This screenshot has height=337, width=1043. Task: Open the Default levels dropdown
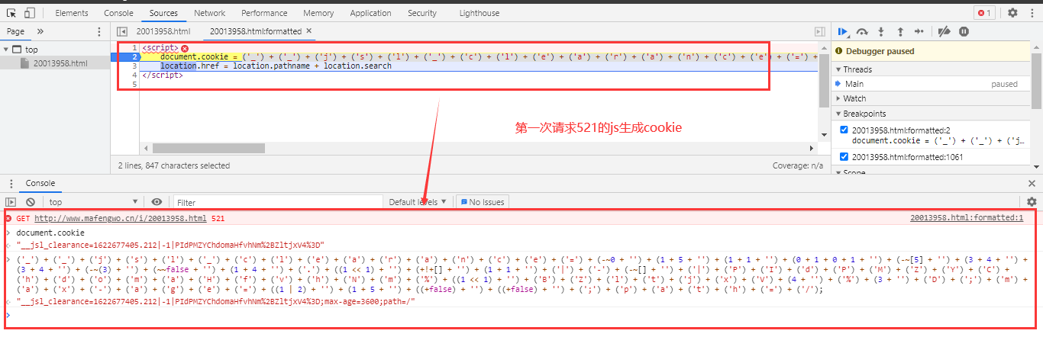click(x=418, y=202)
